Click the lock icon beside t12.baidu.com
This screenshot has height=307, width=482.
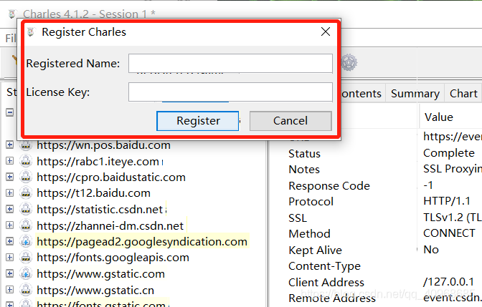(x=26, y=193)
